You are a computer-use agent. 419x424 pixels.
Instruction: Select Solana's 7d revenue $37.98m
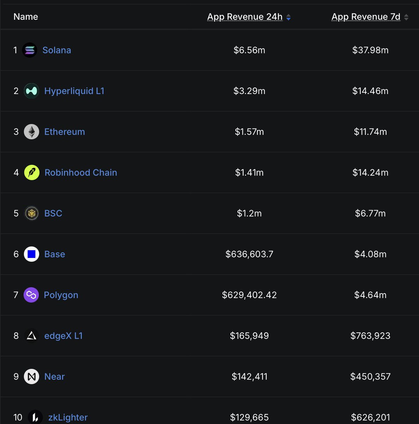tap(370, 50)
